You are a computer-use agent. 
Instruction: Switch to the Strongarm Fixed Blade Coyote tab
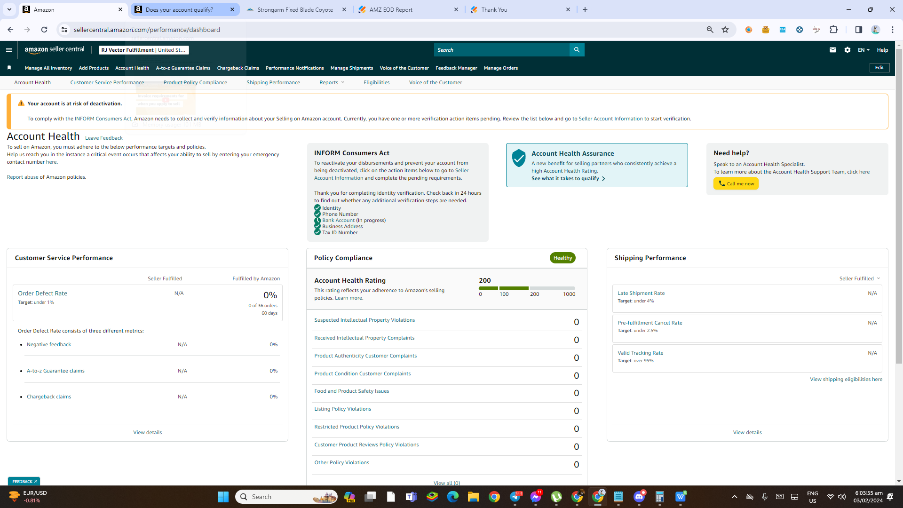pyautogui.click(x=295, y=9)
